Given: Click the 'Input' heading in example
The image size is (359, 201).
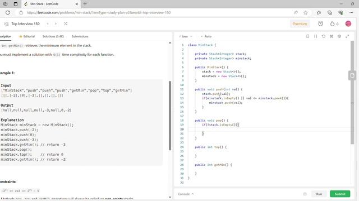Looking at the screenshot, I should pyautogui.click(x=6, y=85).
